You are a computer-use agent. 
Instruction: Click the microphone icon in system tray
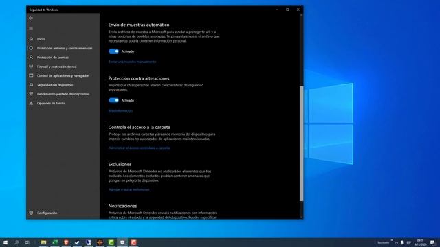pyautogui.click(x=402, y=242)
